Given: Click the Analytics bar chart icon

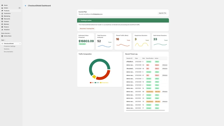Looking at the screenshot, I should coord(2,30).
